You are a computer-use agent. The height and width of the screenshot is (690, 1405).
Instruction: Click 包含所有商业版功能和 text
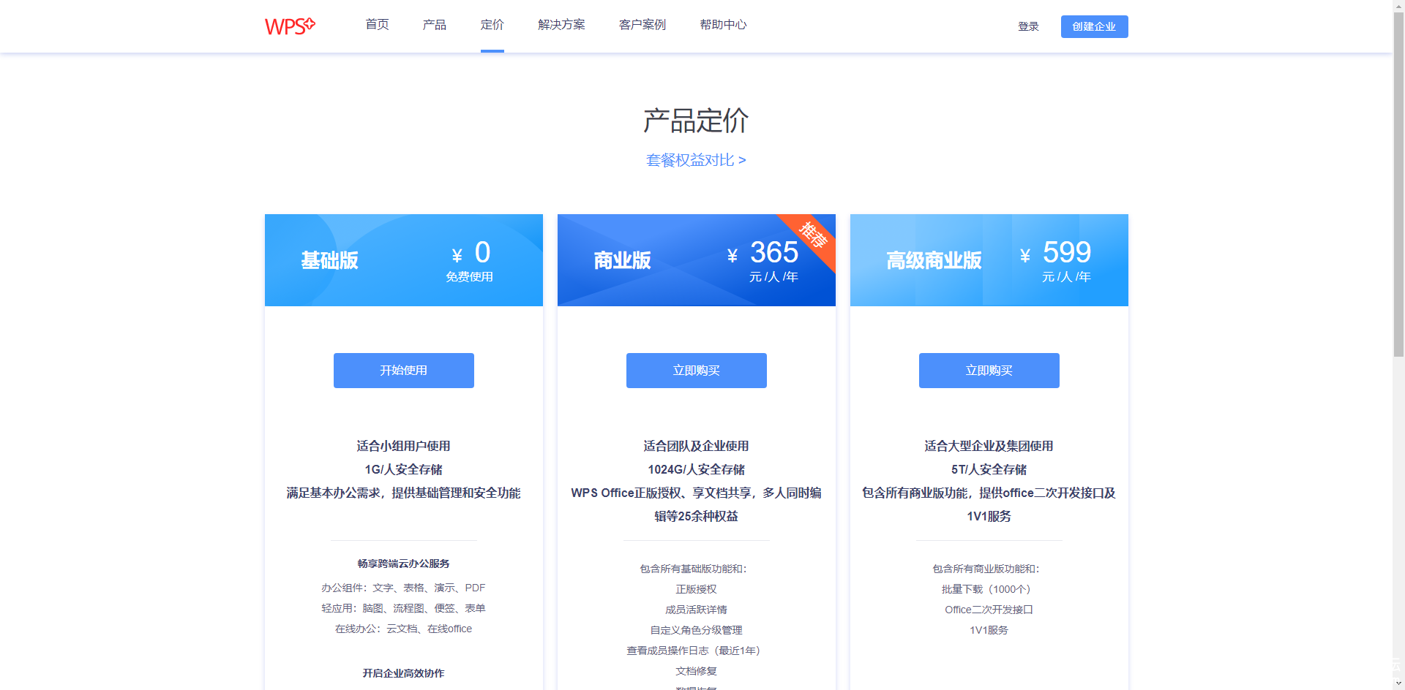[x=986, y=569]
